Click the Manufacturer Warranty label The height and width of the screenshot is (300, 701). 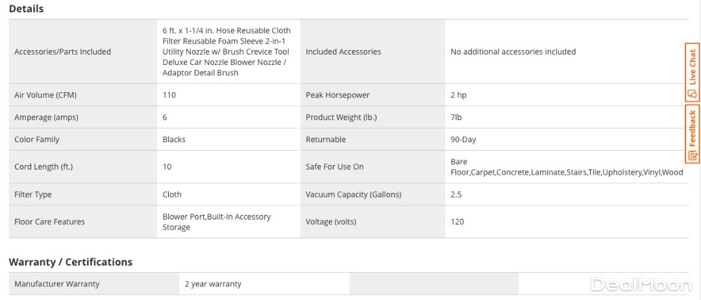point(57,284)
